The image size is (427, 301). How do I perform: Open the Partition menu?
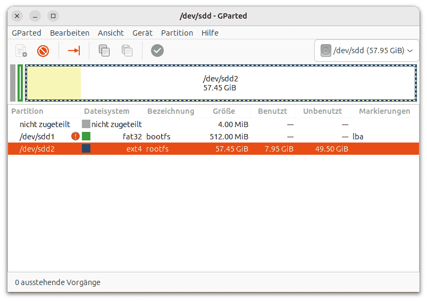(x=177, y=33)
